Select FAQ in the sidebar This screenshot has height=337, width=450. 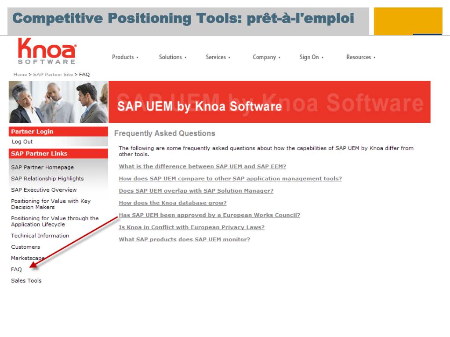coord(16,269)
